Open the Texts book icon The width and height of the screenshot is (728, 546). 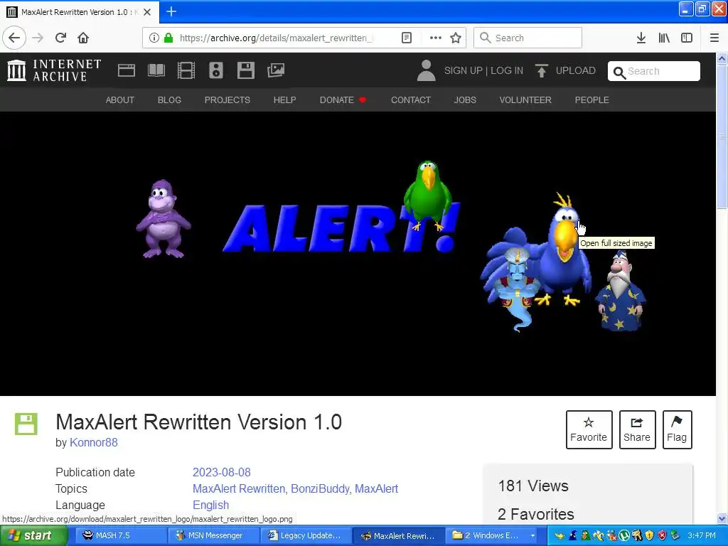tap(156, 70)
